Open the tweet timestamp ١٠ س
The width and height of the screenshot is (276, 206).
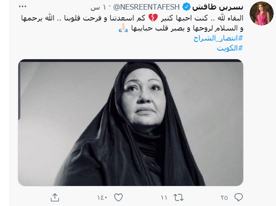coord(98,7)
